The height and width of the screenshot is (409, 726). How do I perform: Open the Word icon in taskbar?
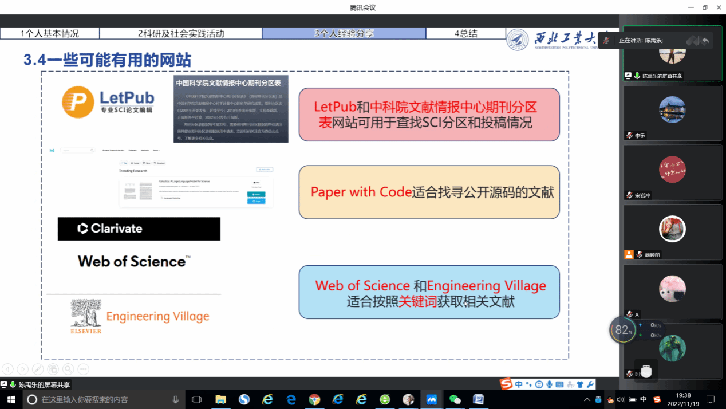pyautogui.click(x=478, y=399)
